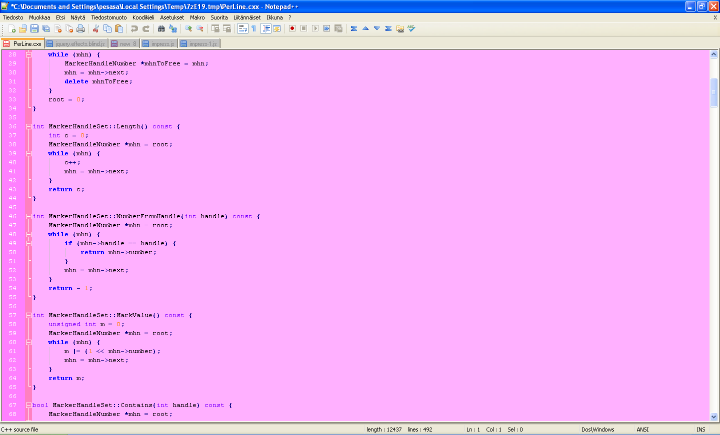Stop macro recording icon
Viewport: 720px width, 435px height.
pos(303,28)
